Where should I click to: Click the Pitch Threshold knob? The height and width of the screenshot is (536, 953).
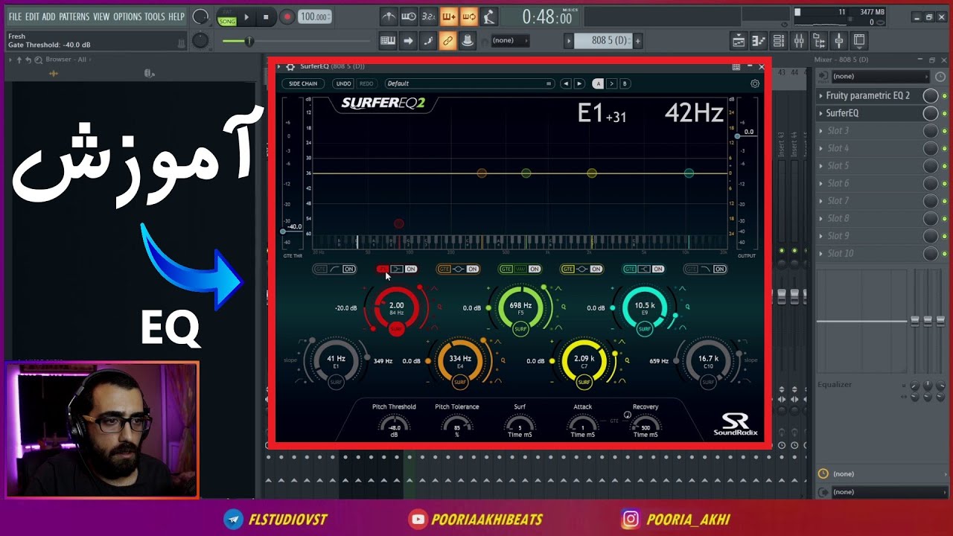point(394,426)
